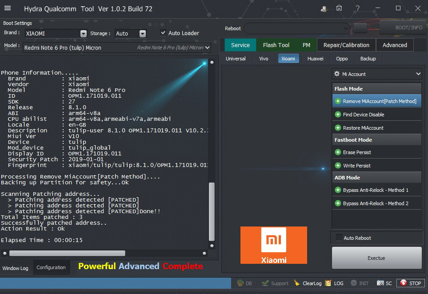Expand the Brand XIAOMI dropdown

[x=83, y=34]
